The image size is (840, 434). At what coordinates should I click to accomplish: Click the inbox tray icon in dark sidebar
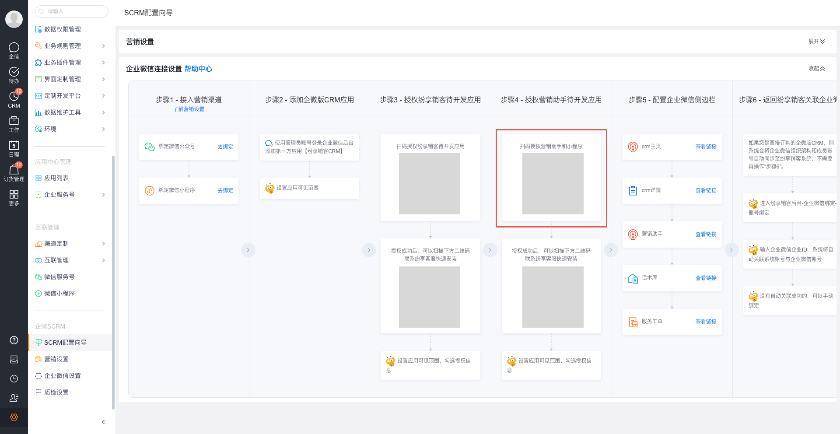click(x=14, y=360)
